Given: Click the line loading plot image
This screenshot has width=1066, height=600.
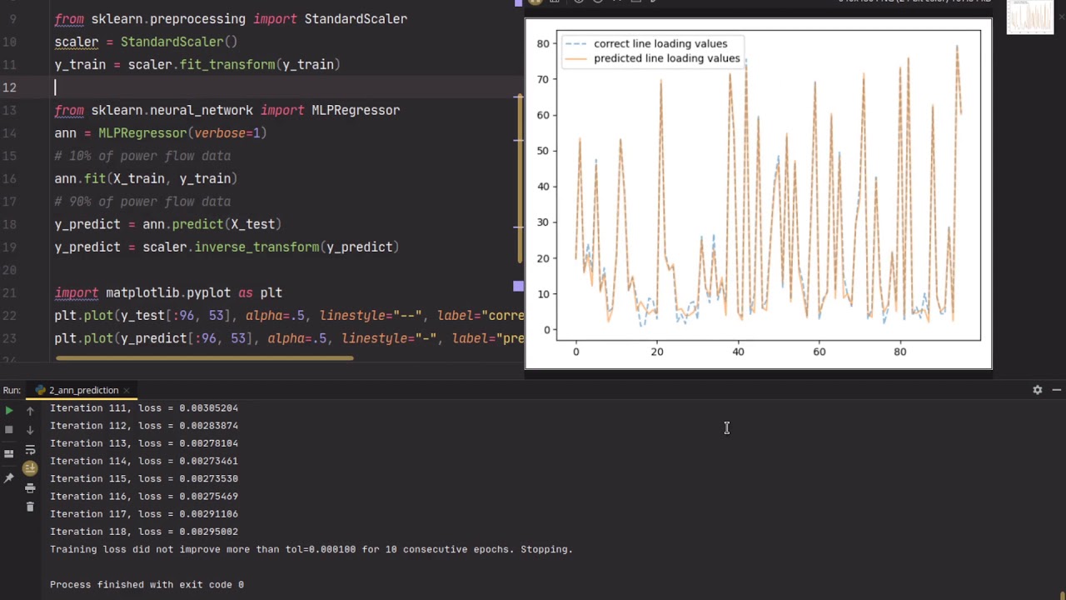Looking at the screenshot, I should [758, 193].
